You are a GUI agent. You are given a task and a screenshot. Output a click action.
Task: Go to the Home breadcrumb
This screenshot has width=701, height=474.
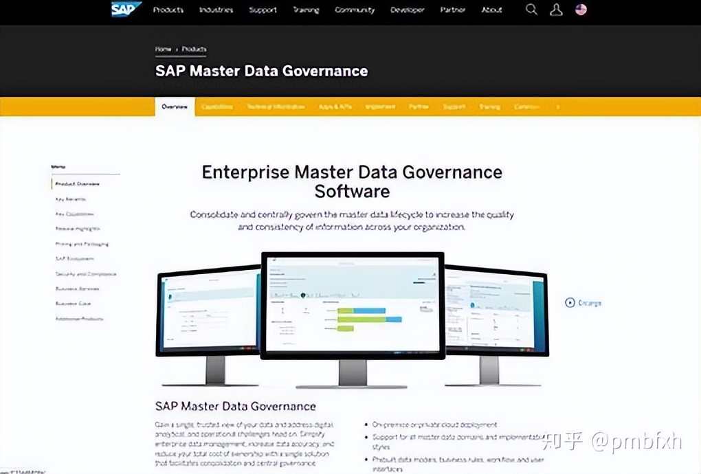pos(163,49)
